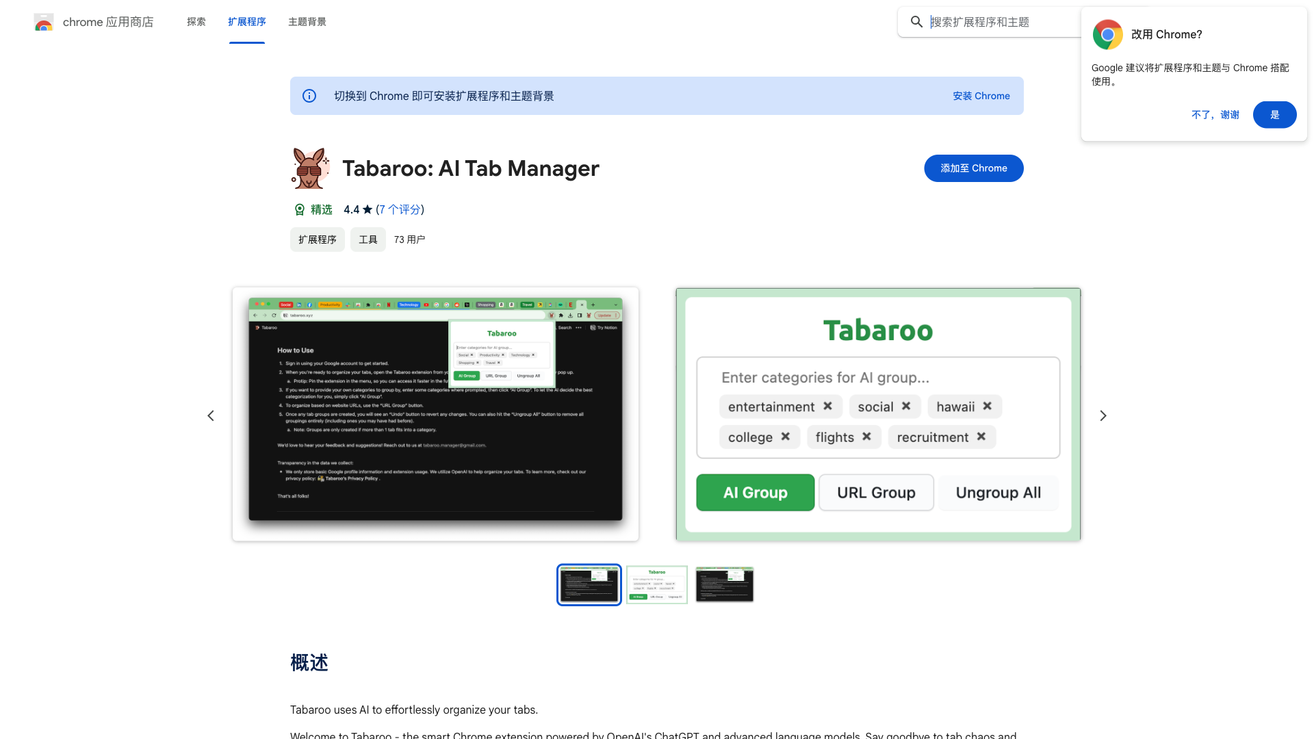Image resolution: width=1314 pixels, height=739 pixels.
Task: Click the Tabaroo kangaroo logo
Action: (x=310, y=168)
